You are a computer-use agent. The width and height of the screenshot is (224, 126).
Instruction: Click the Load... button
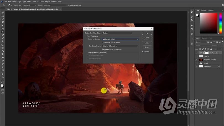point(147,43)
